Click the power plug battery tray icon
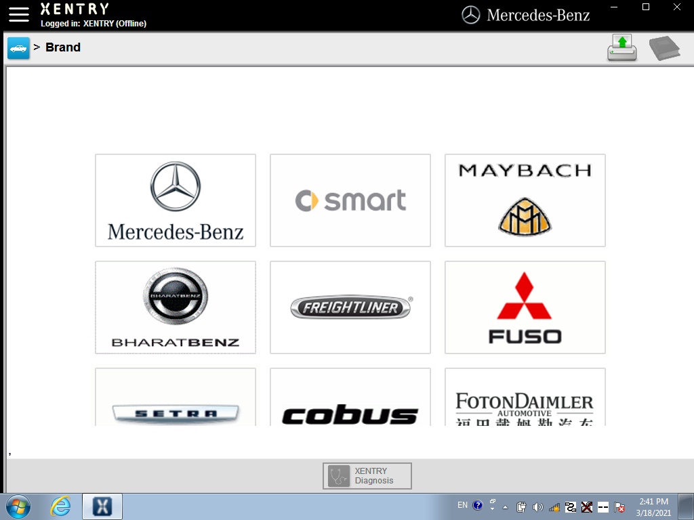Screen dimensions: 694x520 click(x=521, y=506)
